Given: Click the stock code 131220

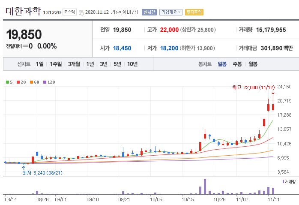Looking at the screenshot, I should coord(52,12).
